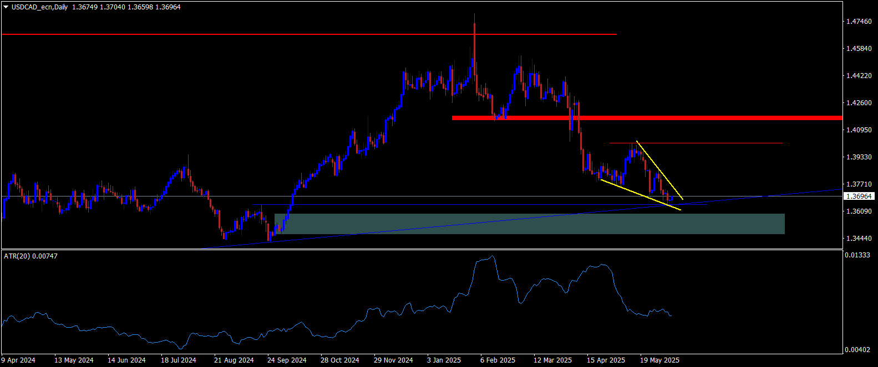Click the 21 Aug 2024 date label
The width and height of the screenshot is (878, 367).
[x=234, y=360]
